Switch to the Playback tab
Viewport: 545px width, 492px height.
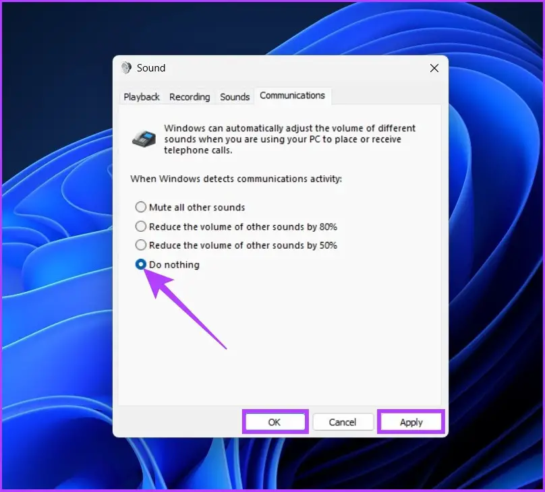coord(142,97)
